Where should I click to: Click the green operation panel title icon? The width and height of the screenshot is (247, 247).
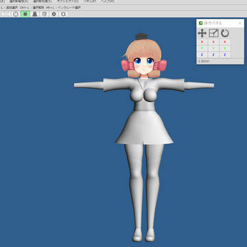click(x=201, y=23)
